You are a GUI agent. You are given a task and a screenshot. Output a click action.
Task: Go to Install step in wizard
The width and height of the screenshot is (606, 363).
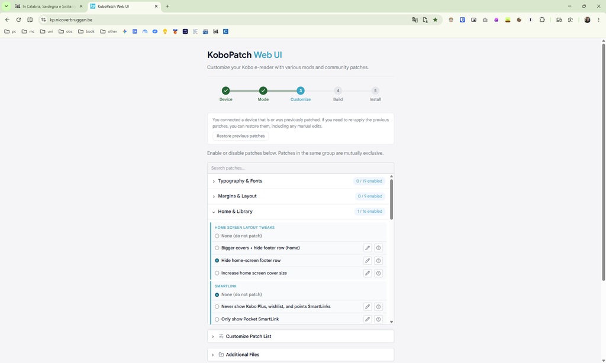coord(375,94)
